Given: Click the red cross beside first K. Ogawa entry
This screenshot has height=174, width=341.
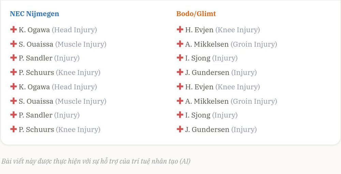Looking at the screenshot, I should point(14,30).
